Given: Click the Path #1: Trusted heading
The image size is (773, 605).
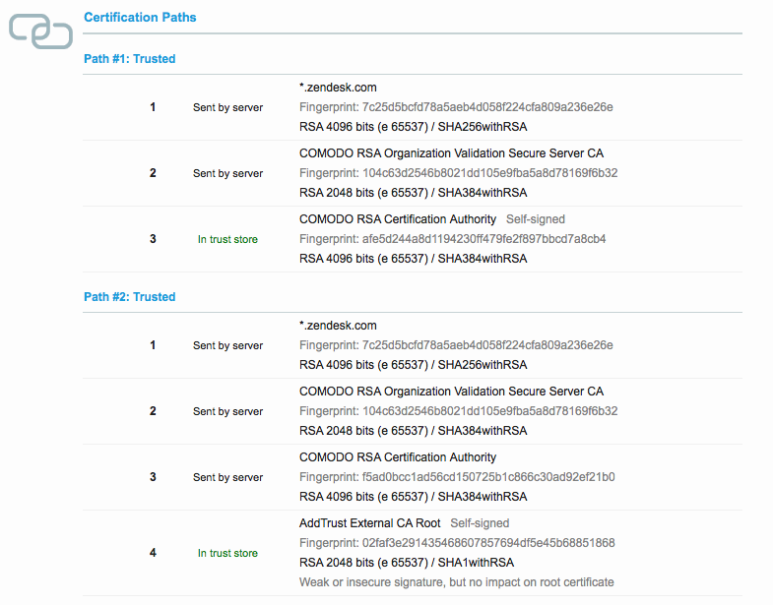Looking at the screenshot, I should pos(130,59).
